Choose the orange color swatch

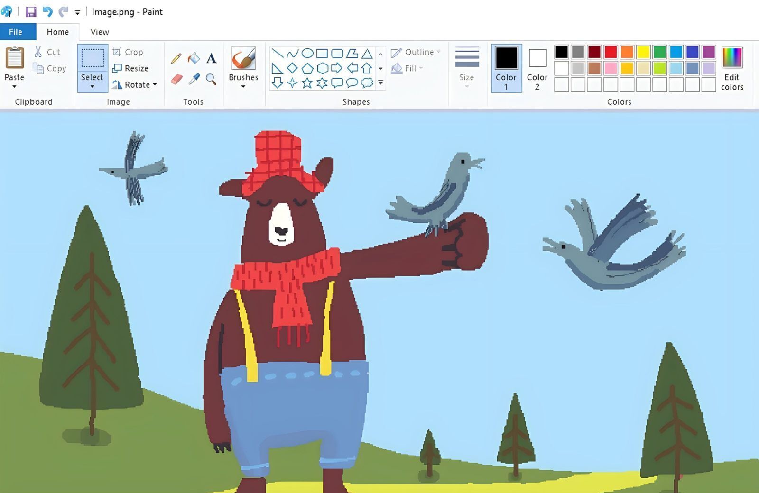pos(627,52)
